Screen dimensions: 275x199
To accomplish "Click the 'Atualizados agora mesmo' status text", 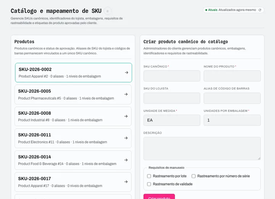I will [237, 10].
